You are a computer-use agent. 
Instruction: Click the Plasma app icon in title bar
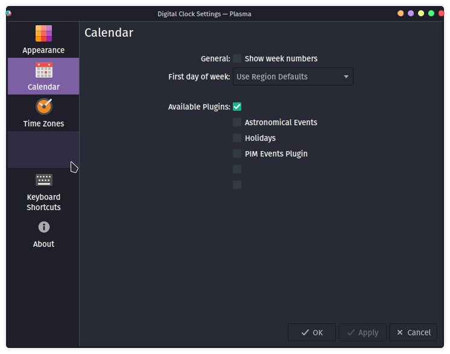pos(8,13)
